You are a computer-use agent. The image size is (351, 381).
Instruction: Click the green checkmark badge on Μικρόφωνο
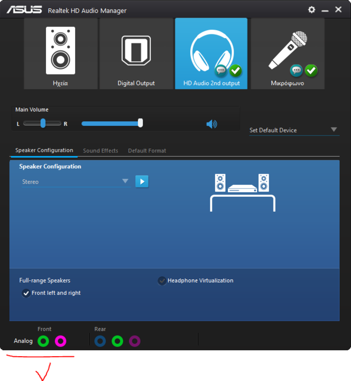coord(311,70)
